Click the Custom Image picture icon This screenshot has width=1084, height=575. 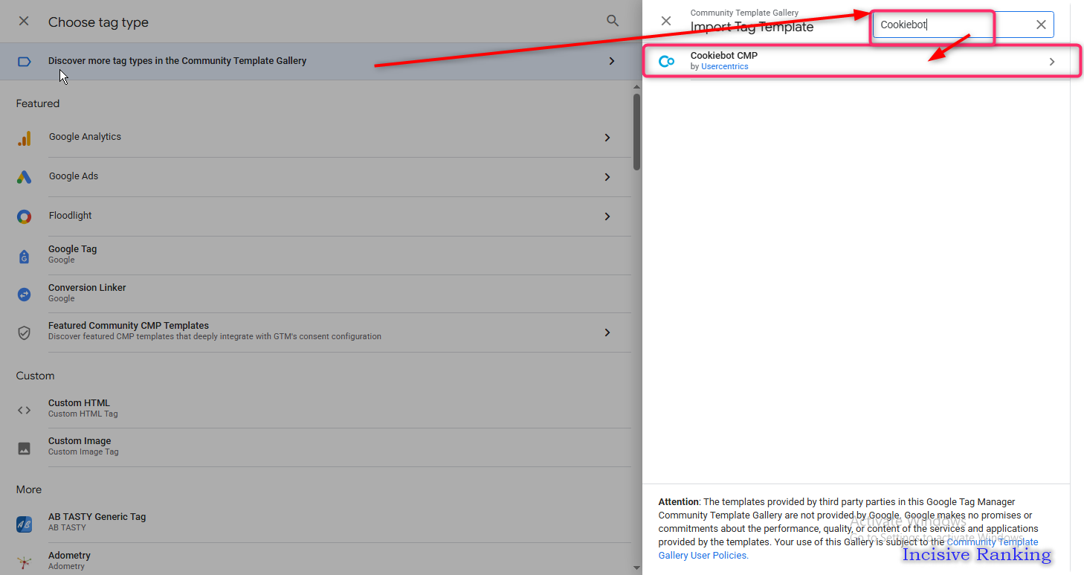(x=24, y=449)
